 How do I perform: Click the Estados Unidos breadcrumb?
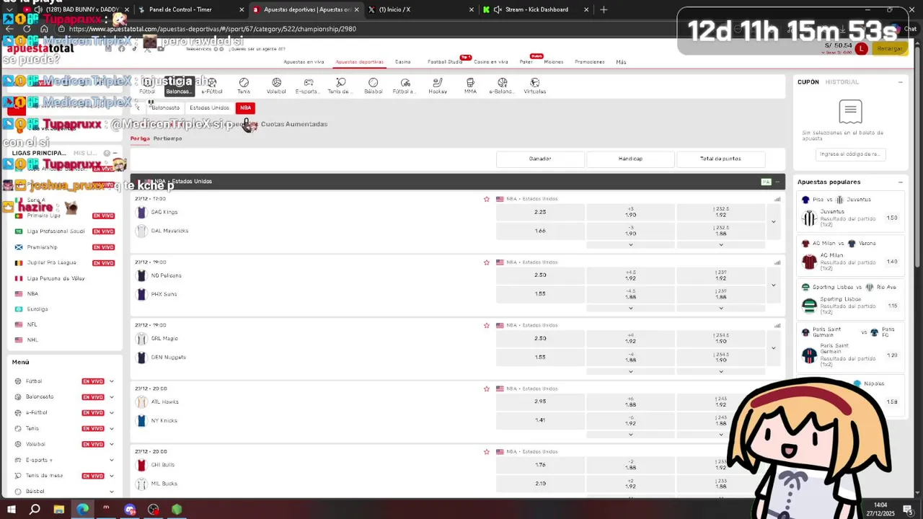[x=209, y=108]
